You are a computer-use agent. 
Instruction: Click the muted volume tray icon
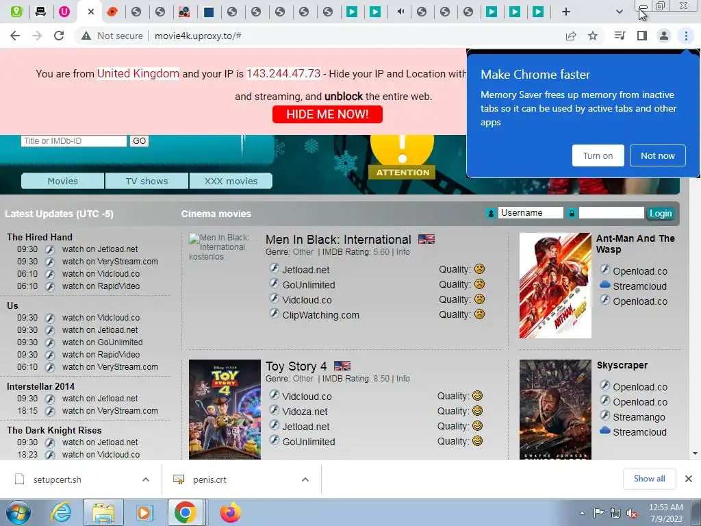(x=632, y=513)
